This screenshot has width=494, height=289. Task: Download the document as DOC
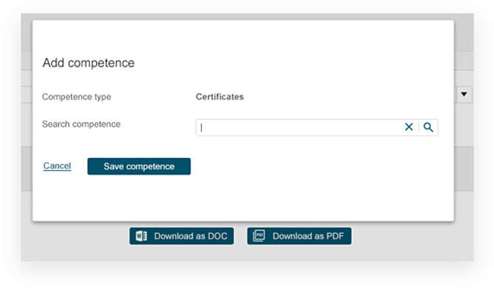[181, 236]
